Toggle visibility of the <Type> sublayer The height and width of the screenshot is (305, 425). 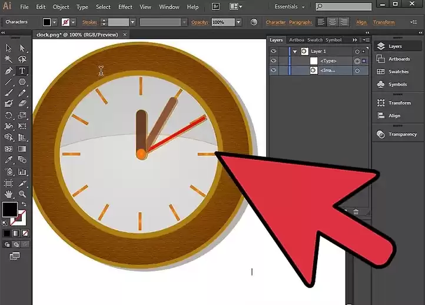click(x=274, y=61)
